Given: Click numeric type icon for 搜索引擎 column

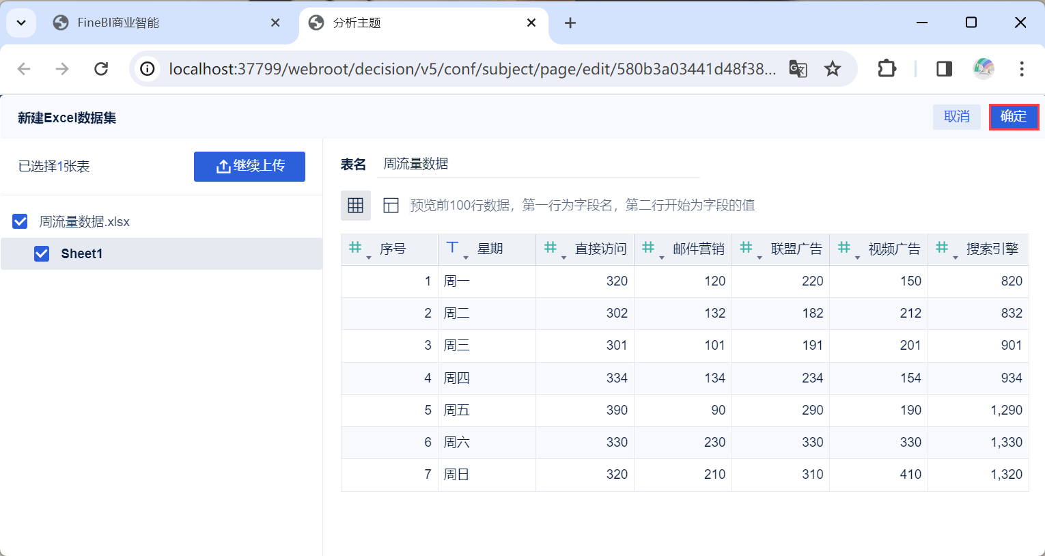Looking at the screenshot, I should pos(942,248).
